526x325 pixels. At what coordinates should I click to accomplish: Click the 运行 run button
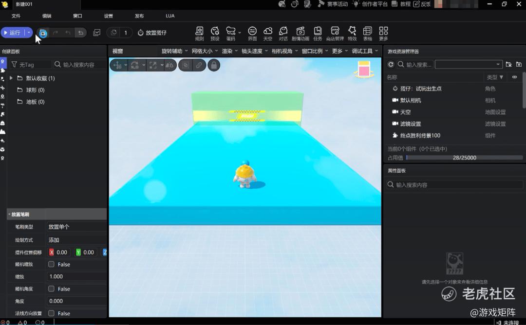coord(13,33)
